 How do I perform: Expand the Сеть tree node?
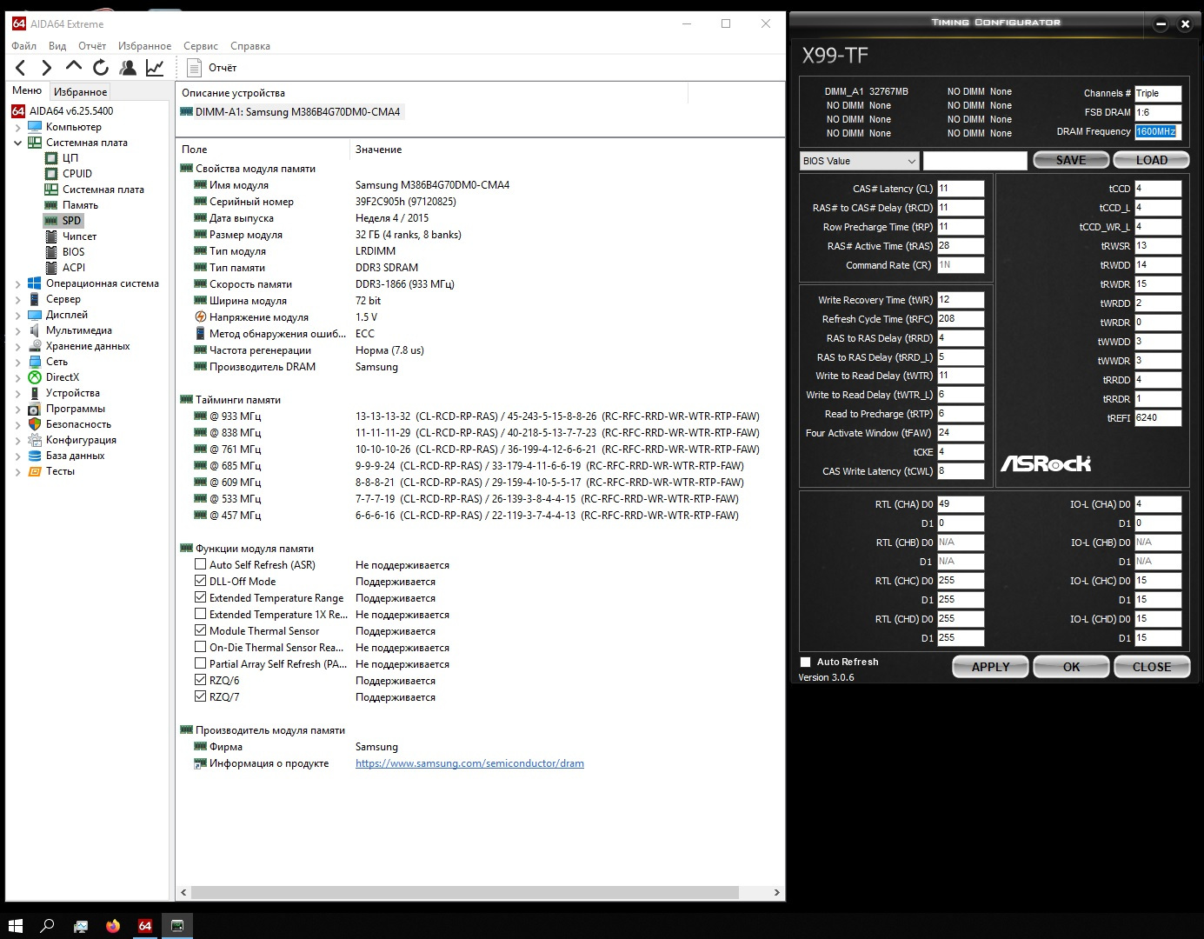18,362
